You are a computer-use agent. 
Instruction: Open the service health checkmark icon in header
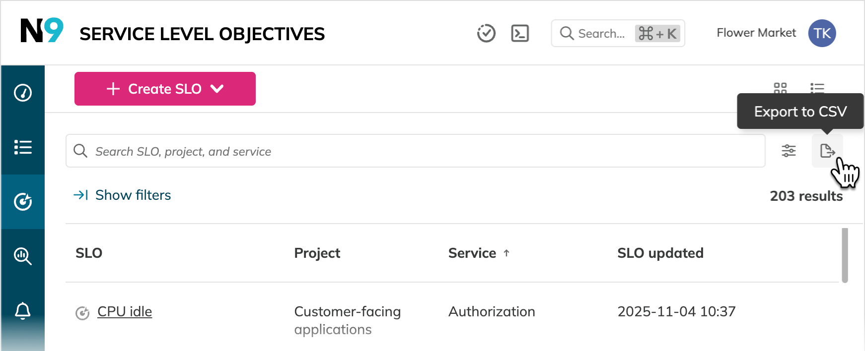(x=487, y=33)
